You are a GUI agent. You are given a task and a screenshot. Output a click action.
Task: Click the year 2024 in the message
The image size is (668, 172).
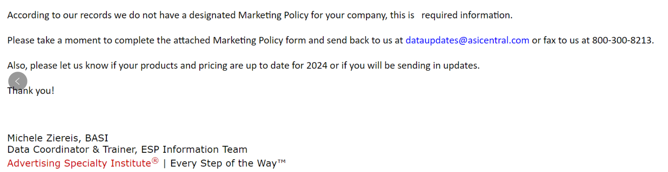(x=317, y=66)
